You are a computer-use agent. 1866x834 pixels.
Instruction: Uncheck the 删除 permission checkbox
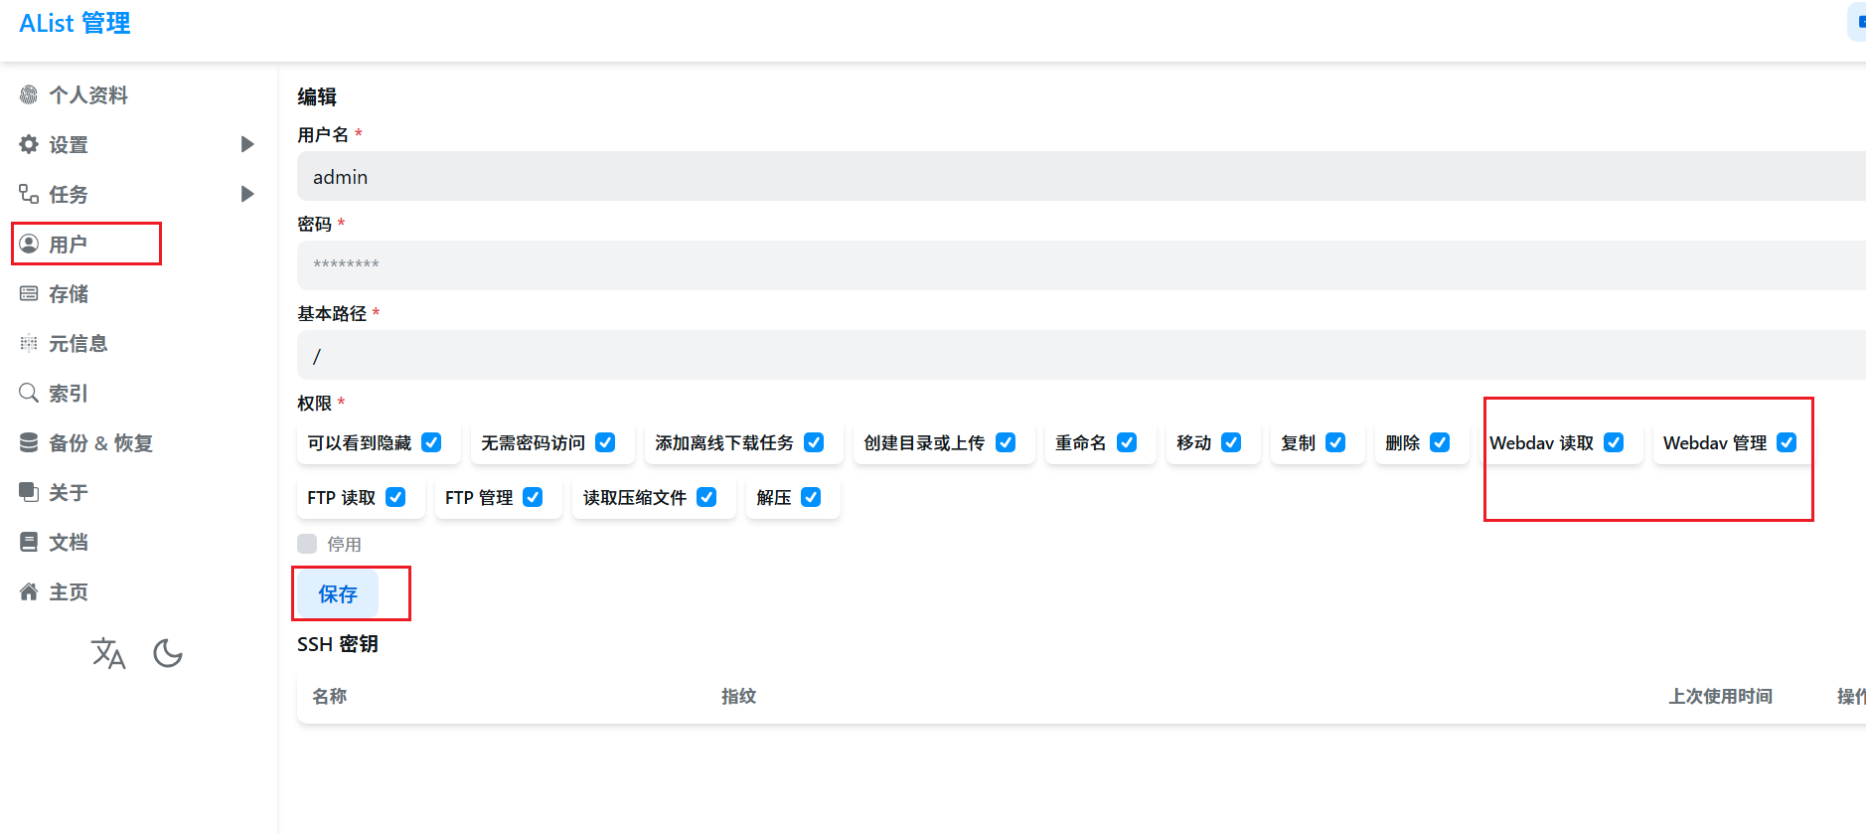[1440, 442]
